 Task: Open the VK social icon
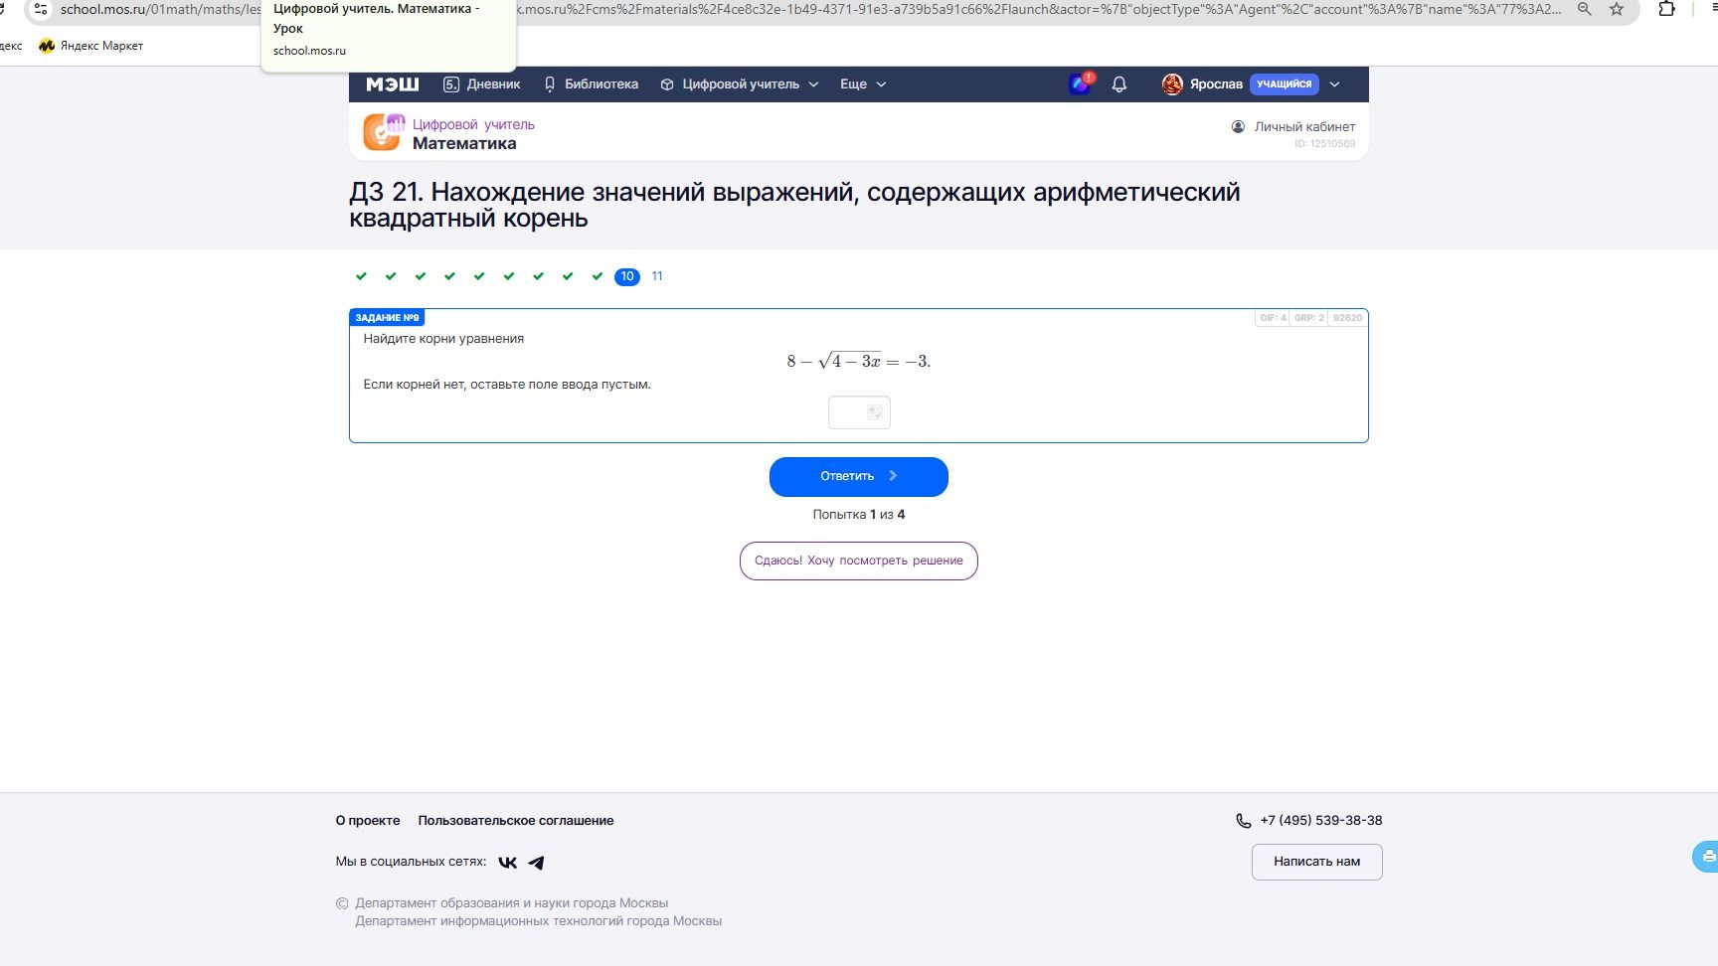[x=508, y=863]
